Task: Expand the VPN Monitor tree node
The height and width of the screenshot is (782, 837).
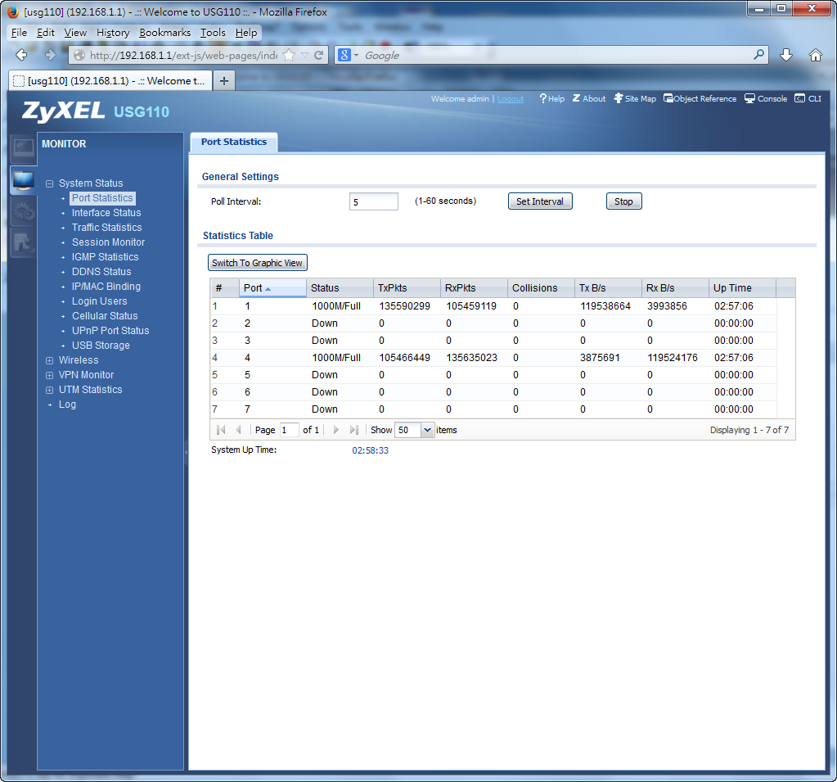Action: 50,376
